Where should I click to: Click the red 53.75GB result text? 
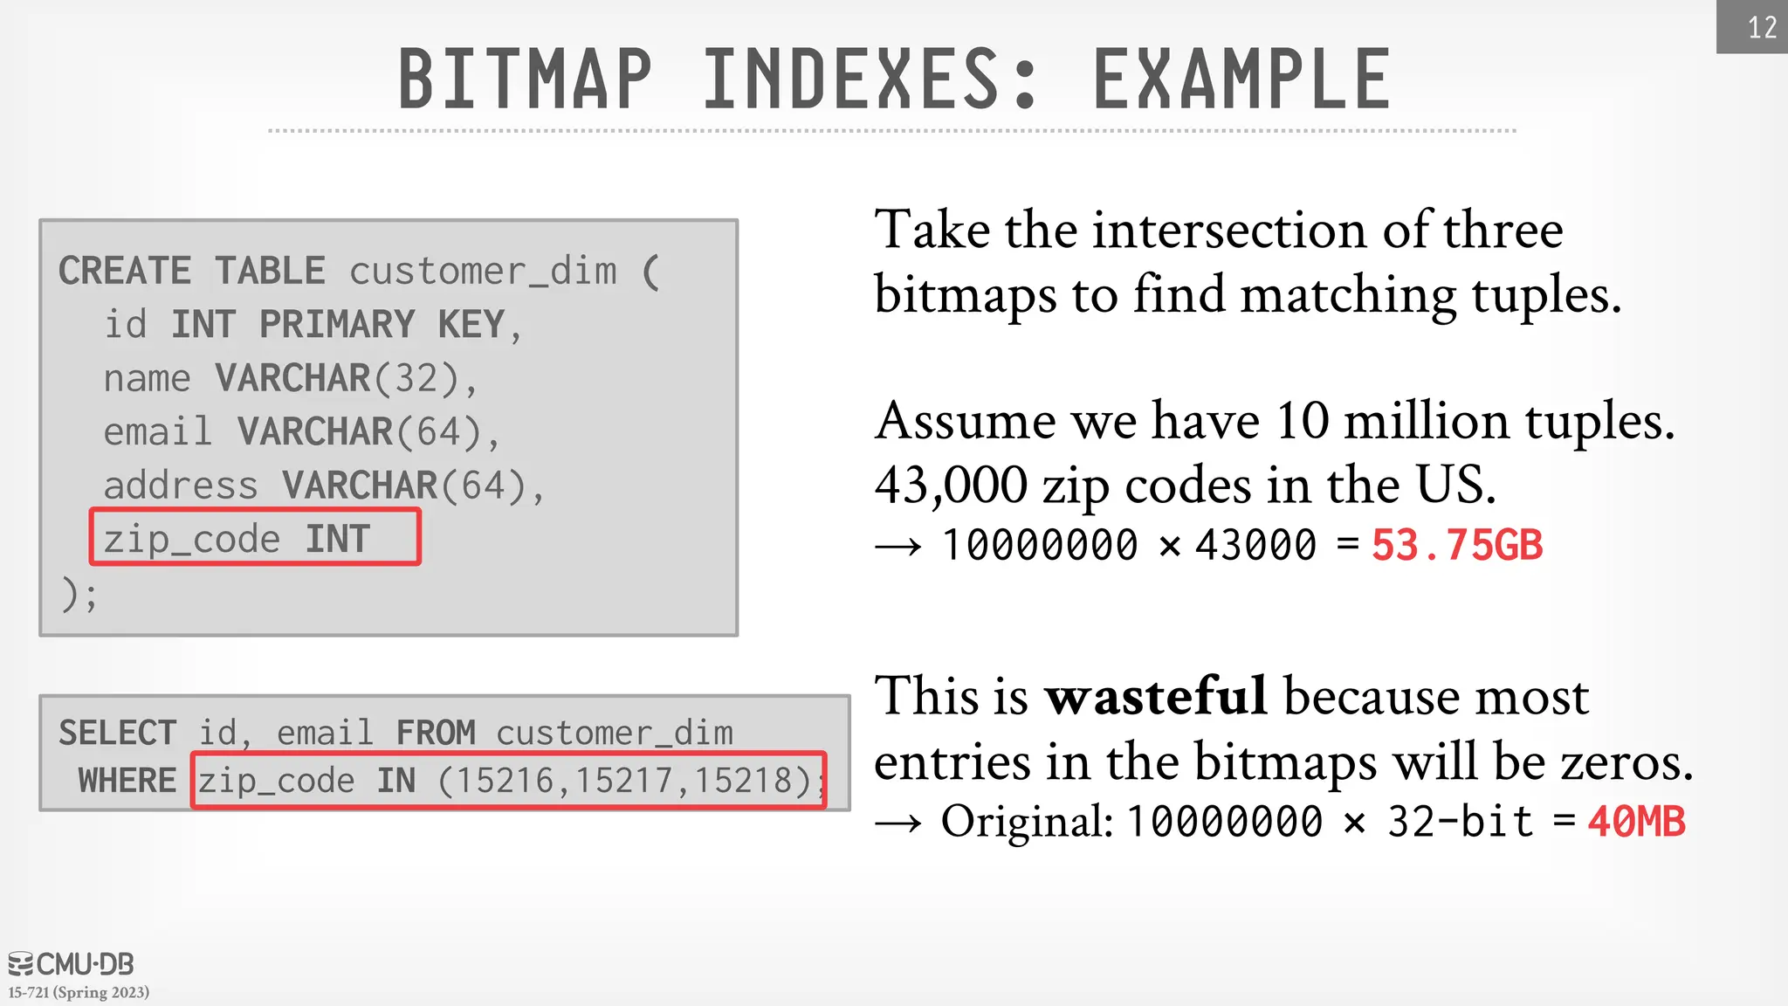pyautogui.click(x=1456, y=546)
